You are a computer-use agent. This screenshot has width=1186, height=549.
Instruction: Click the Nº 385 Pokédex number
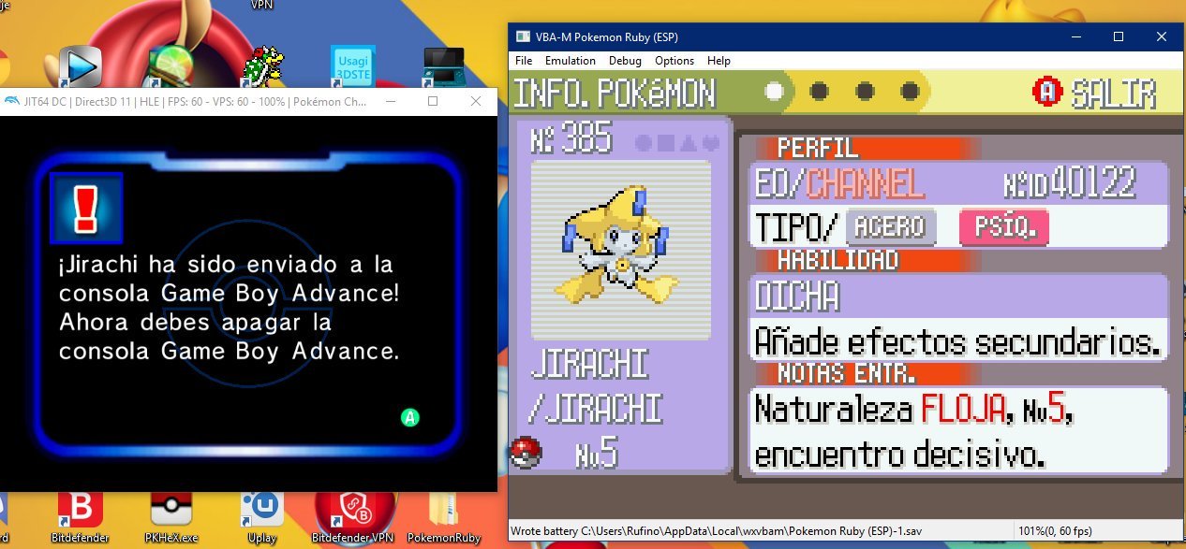tap(571, 140)
